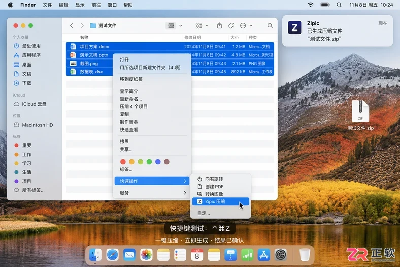The image size is (400, 267).
Task: Sort by the 种类 column header
Action: [253, 37]
